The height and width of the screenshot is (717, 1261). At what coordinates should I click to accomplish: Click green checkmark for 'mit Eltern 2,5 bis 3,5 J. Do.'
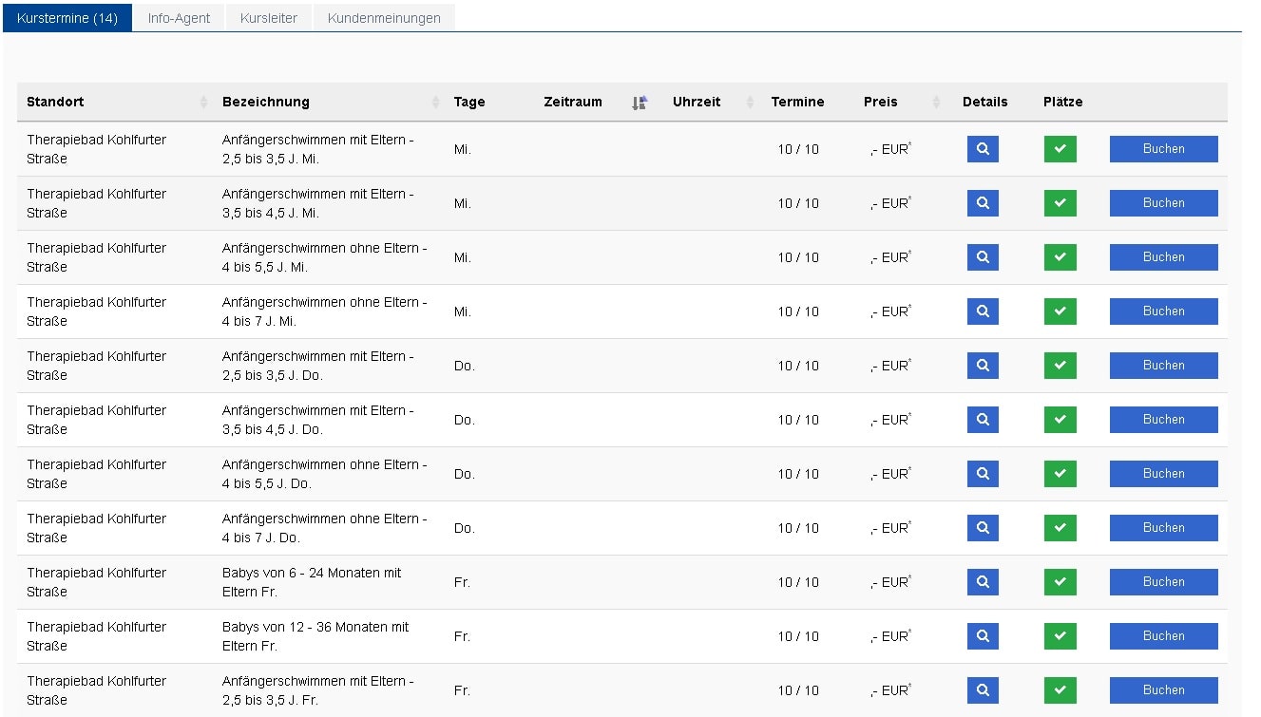(x=1060, y=366)
